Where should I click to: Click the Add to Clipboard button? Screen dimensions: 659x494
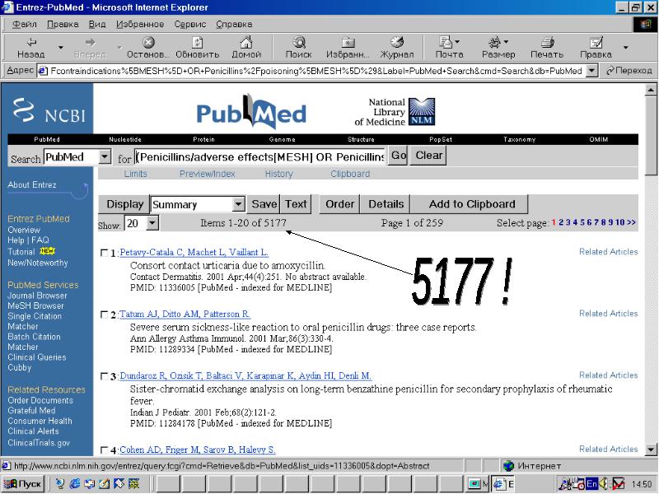point(471,204)
